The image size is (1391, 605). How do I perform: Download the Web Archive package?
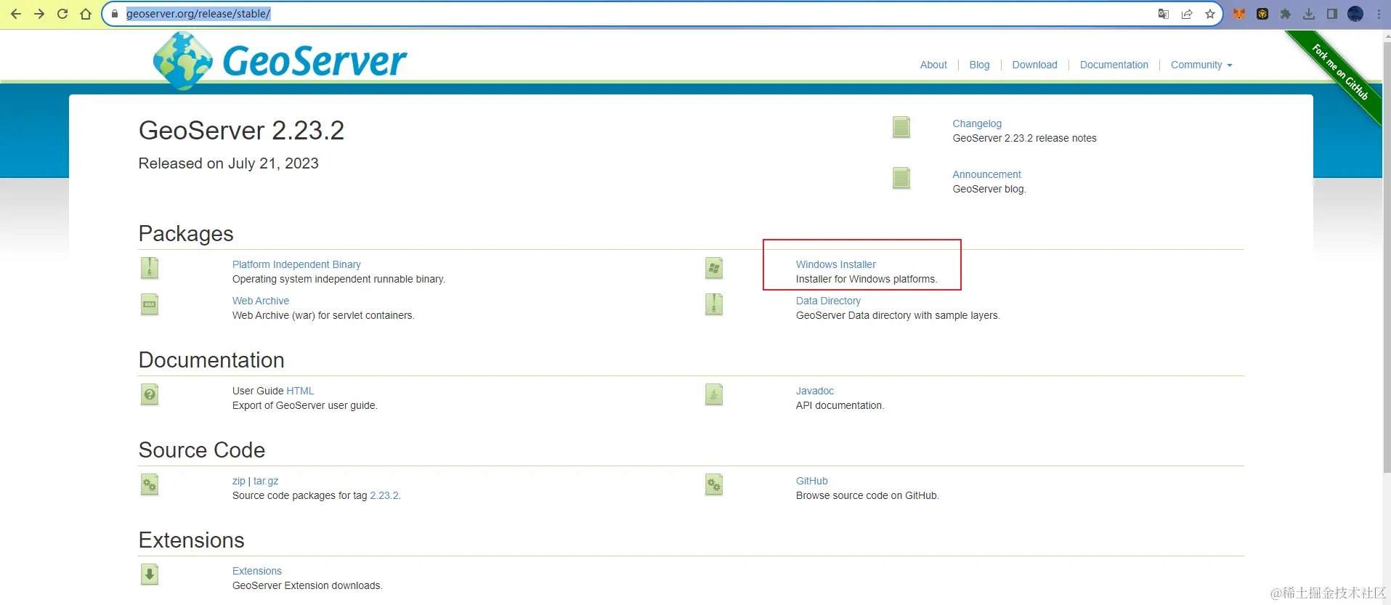click(x=261, y=301)
